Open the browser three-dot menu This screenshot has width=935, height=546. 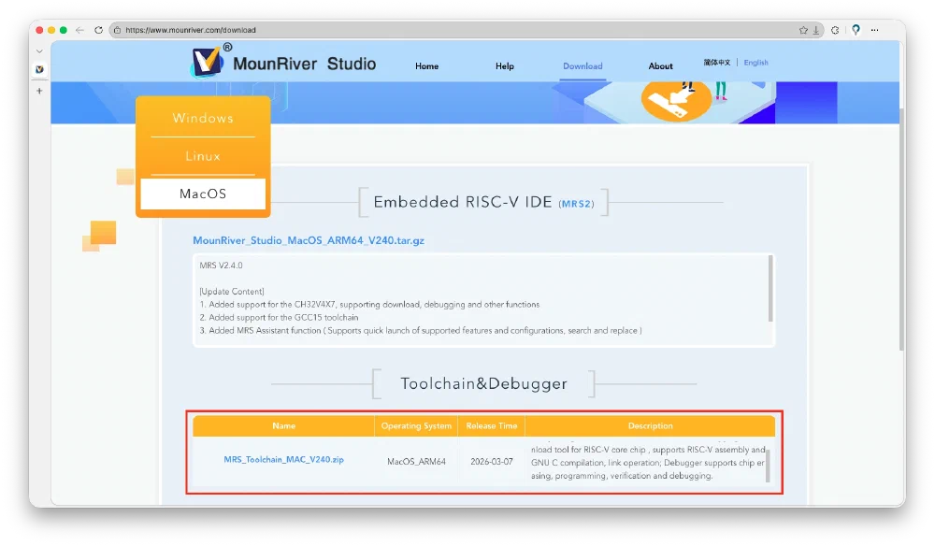coord(875,30)
